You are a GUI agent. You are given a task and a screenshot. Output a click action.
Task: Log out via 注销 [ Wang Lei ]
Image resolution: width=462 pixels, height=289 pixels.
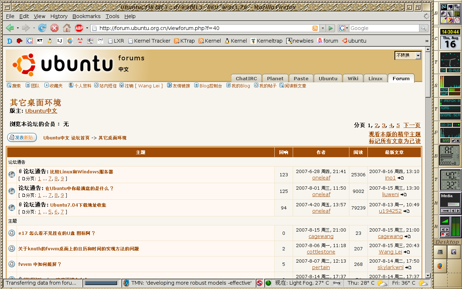coord(141,86)
